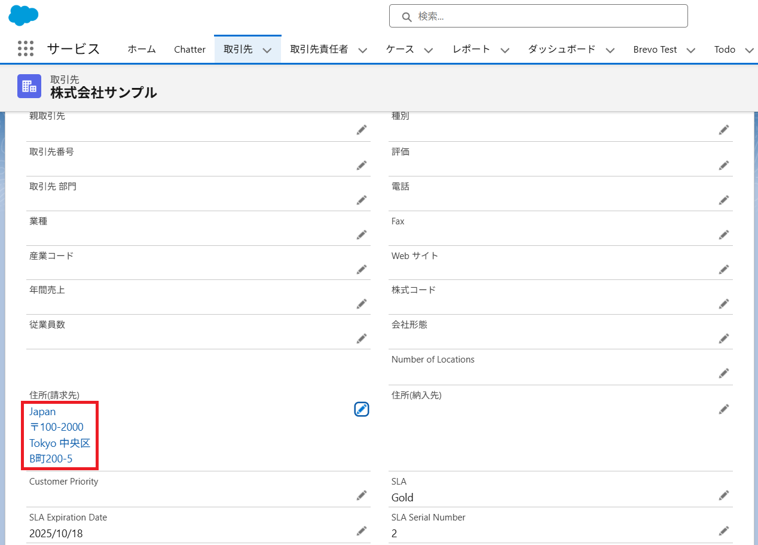758x545 pixels.
Task: Open the App Launcher grid icon
Action: click(x=26, y=49)
